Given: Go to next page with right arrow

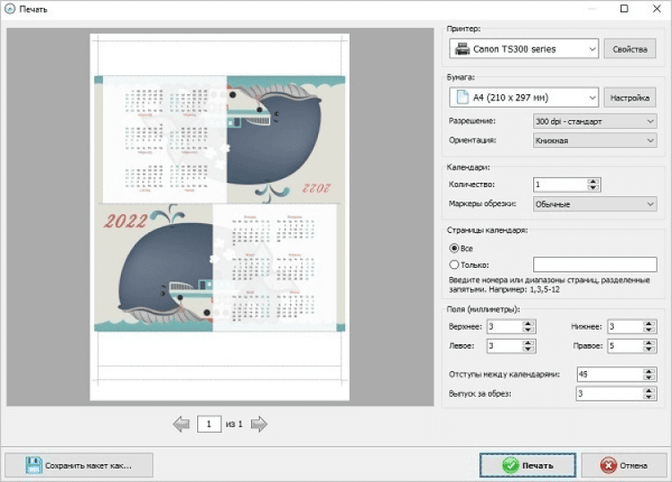Looking at the screenshot, I should [x=259, y=424].
